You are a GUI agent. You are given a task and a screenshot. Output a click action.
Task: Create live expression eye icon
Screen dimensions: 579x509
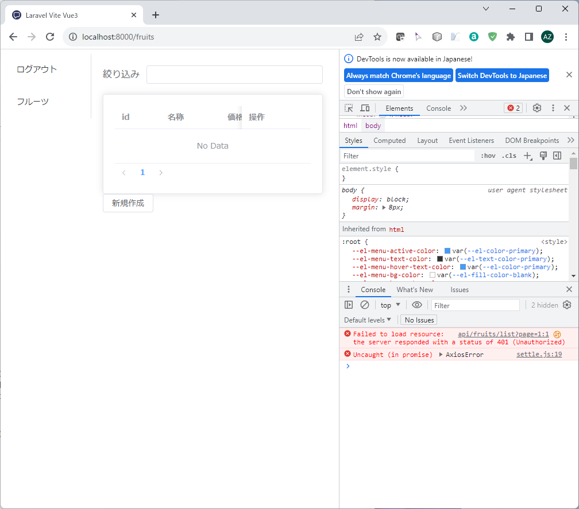click(417, 305)
